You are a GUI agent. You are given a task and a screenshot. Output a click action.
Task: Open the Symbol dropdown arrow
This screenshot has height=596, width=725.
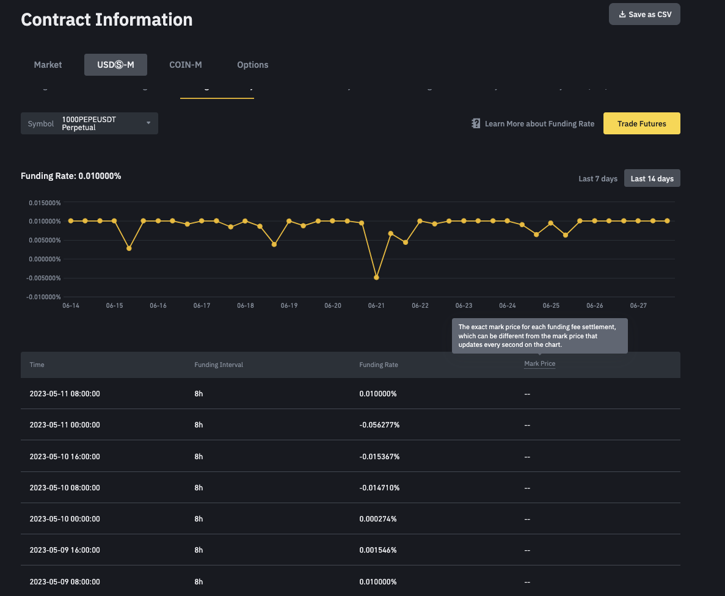(x=148, y=123)
